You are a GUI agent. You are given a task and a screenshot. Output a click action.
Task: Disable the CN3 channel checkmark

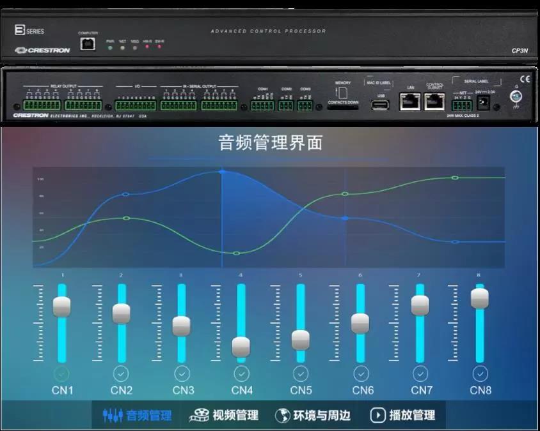[x=182, y=374]
